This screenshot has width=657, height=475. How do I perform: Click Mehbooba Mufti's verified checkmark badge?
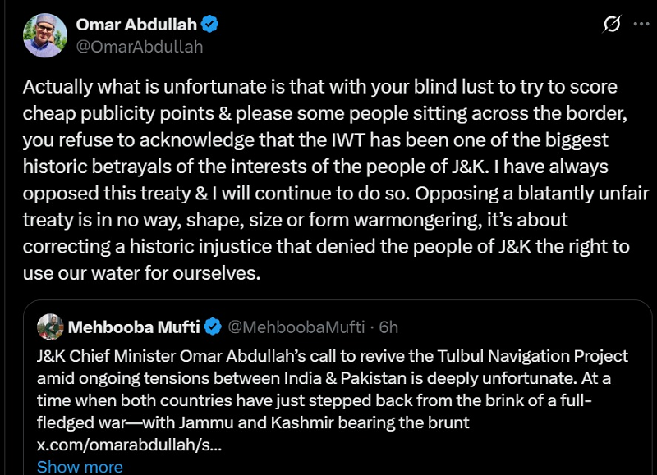212,327
